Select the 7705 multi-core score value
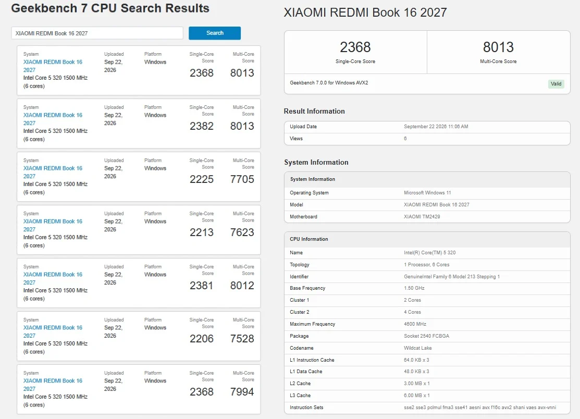The image size is (580, 419). click(242, 179)
